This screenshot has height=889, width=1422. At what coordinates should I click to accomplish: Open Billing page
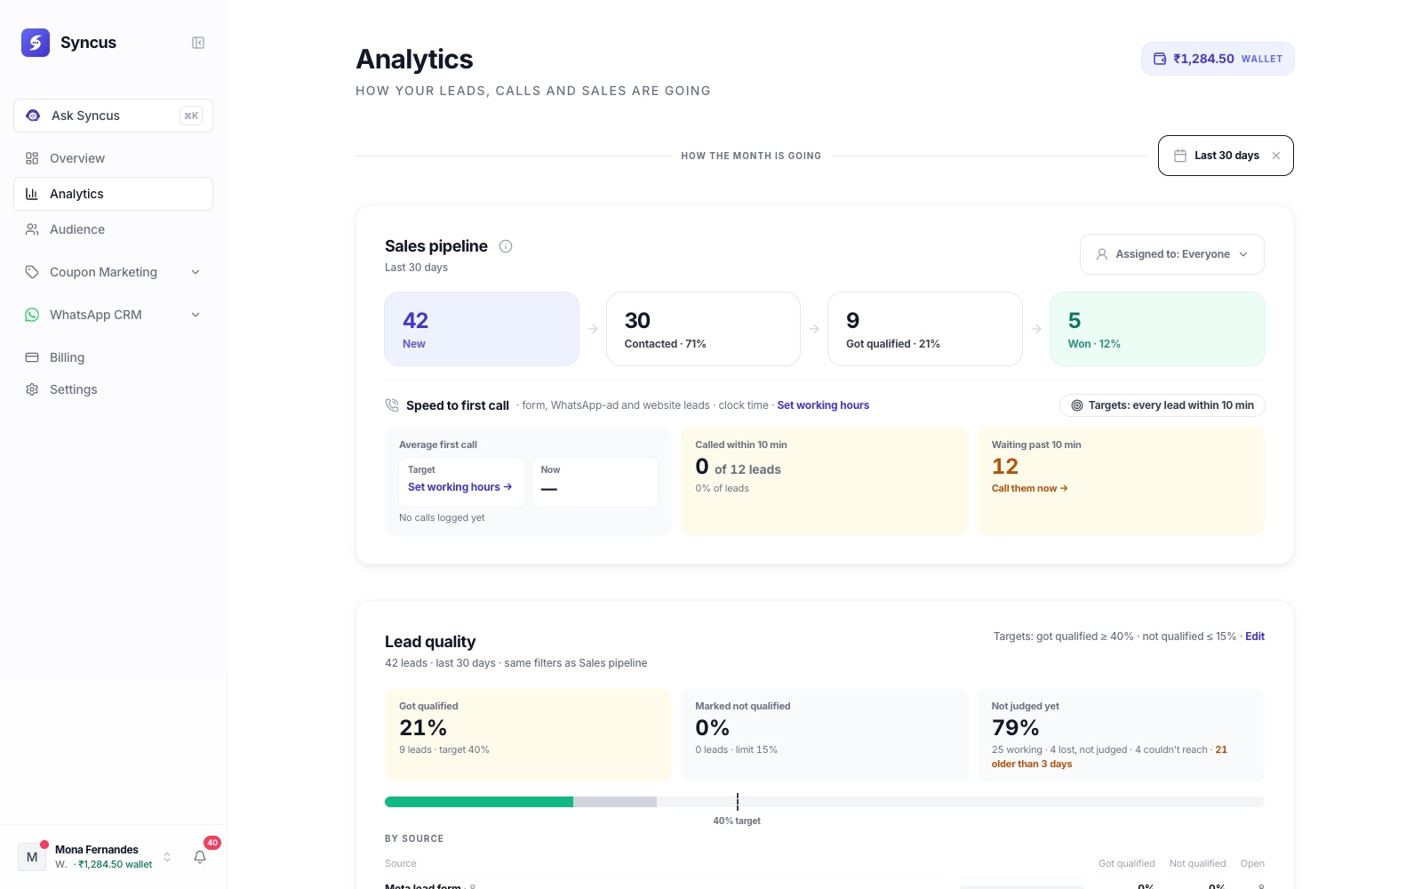(113, 357)
